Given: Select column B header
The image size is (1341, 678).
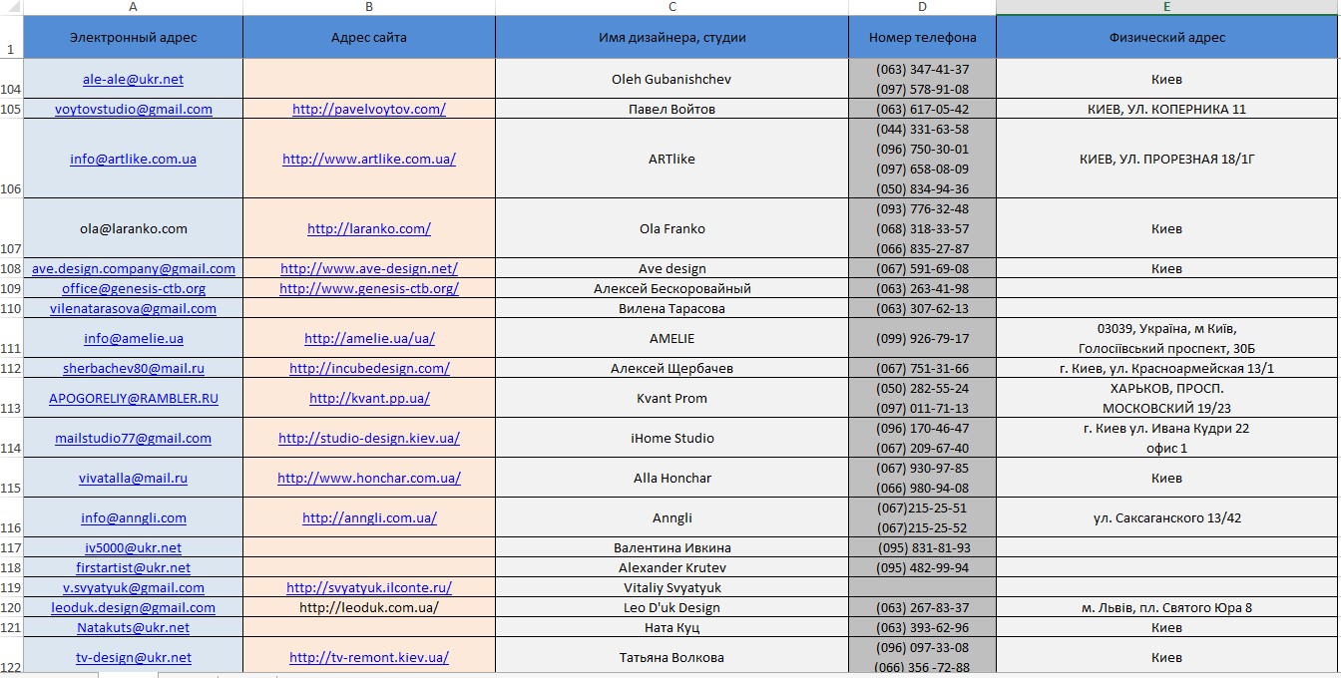Looking at the screenshot, I should click(369, 7).
